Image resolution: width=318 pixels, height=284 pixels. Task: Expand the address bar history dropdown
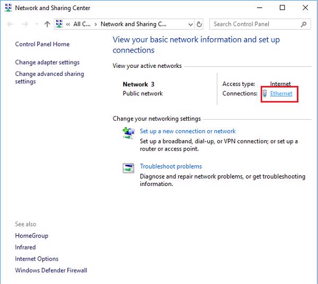190,24
